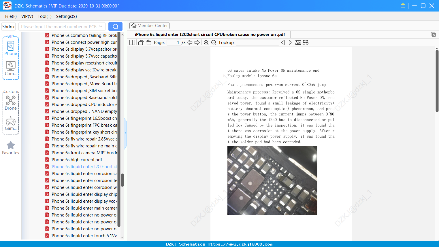Select the open PDF document tab title
Screen dimensions: 439x247
click(210, 35)
